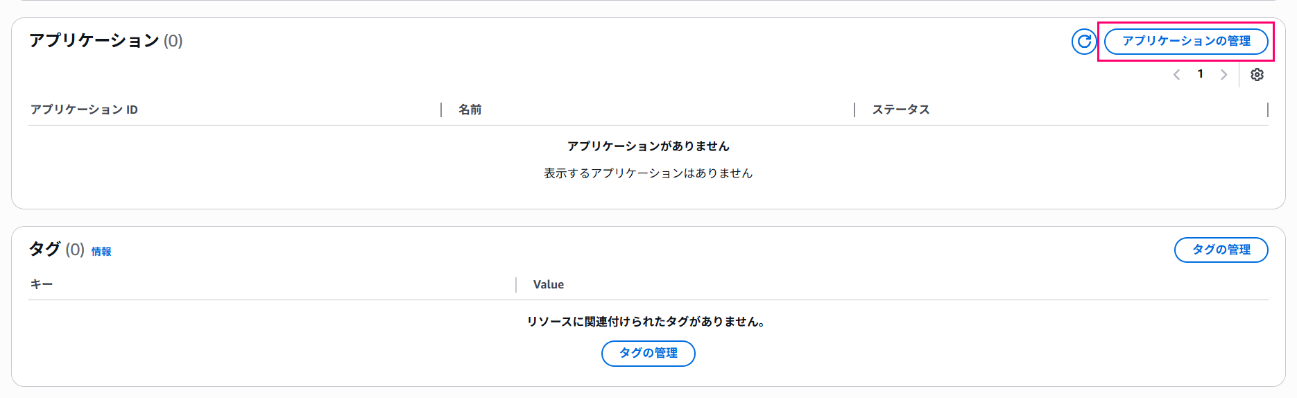This screenshot has height=398, width=1297.
Task: Click the 名前 column header
Action: [470, 110]
